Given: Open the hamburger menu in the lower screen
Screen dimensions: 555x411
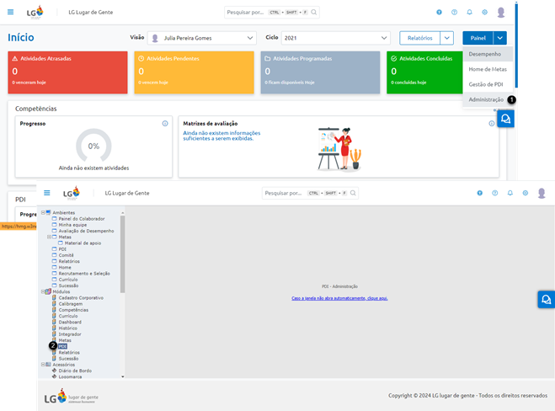Looking at the screenshot, I should point(46,193).
